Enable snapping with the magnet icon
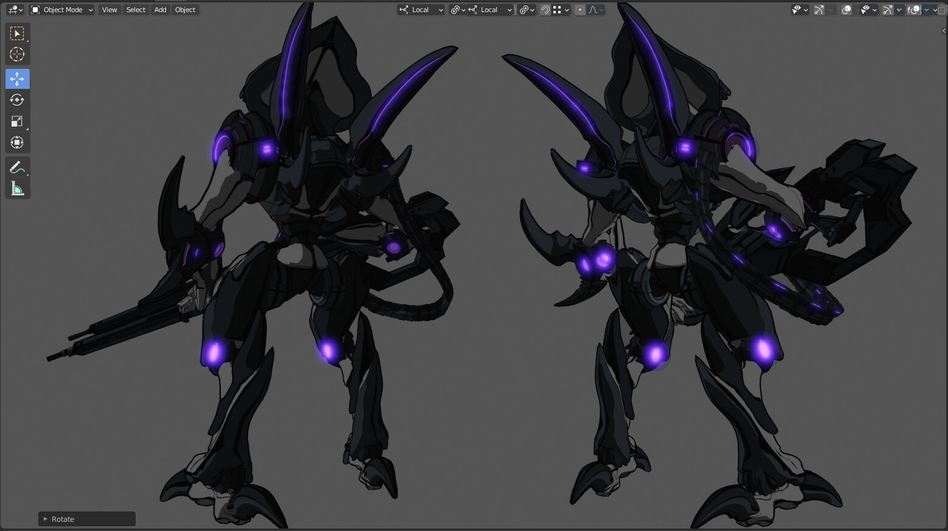Image resolution: width=948 pixels, height=531 pixels. click(x=545, y=10)
